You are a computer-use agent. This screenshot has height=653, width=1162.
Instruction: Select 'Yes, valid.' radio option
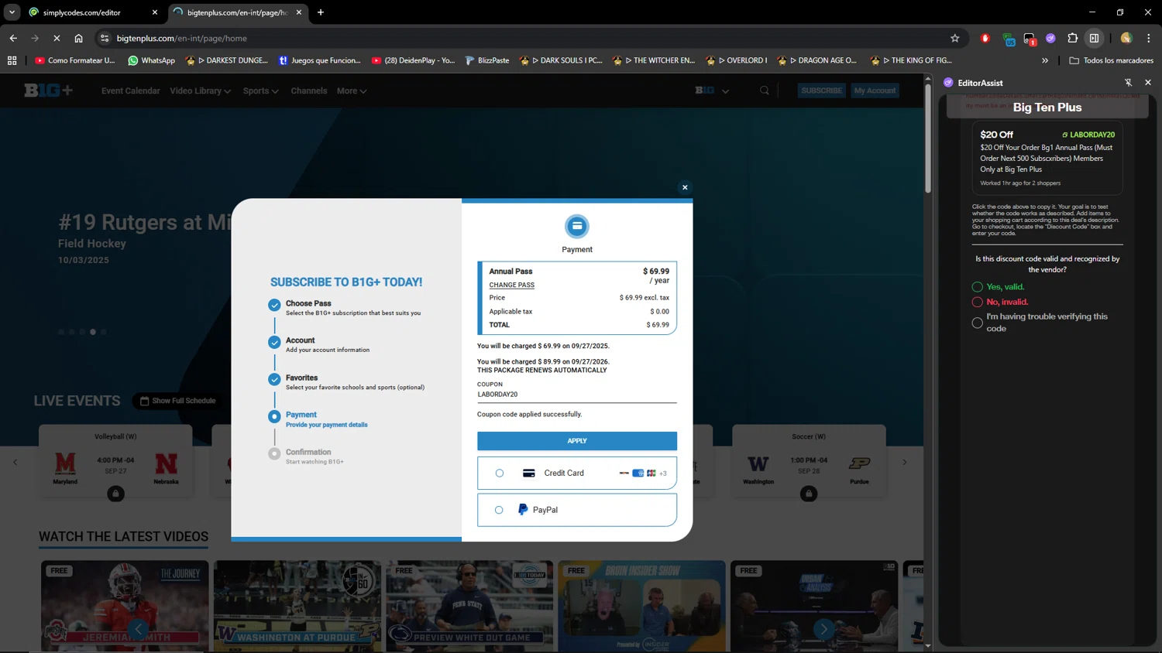[x=978, y=287]
